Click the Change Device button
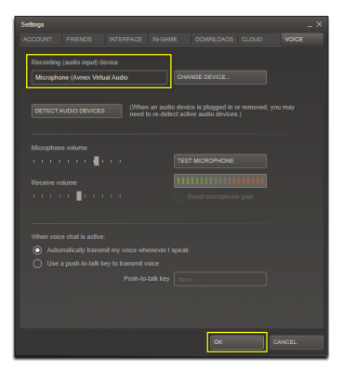This screenshot has height=372, width=343. (220, 77)
